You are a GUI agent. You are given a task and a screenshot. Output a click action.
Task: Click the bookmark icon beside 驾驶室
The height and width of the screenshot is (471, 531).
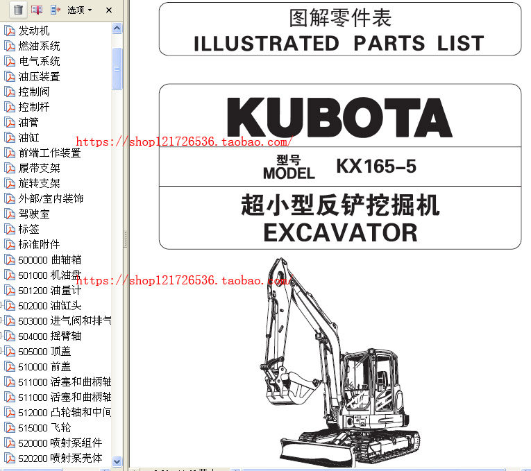[10, 214]
